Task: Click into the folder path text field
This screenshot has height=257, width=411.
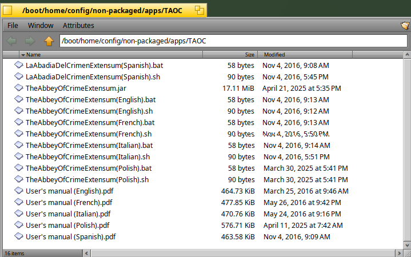Action: [x=233, y=41]
